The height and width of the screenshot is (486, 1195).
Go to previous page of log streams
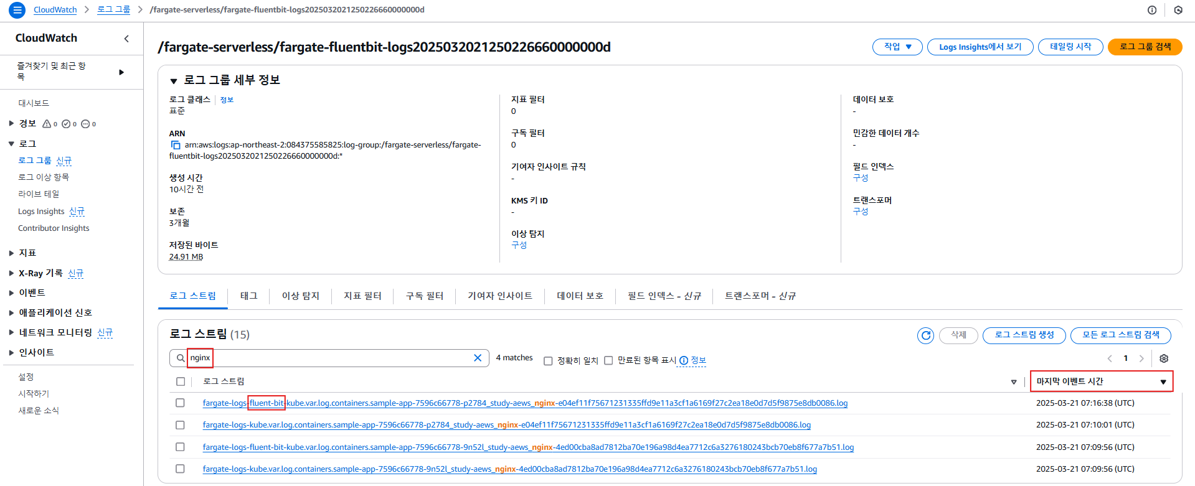[1110, 358]
